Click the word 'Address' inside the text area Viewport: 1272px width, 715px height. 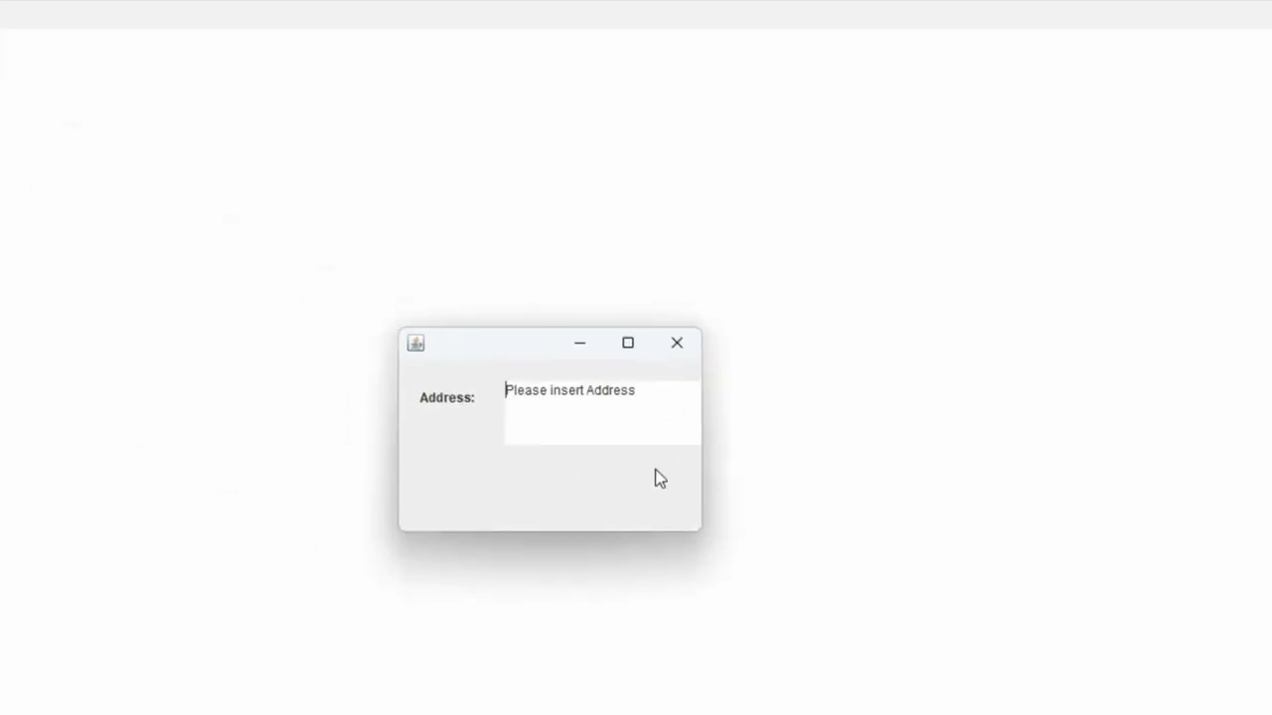click(610, 390)
